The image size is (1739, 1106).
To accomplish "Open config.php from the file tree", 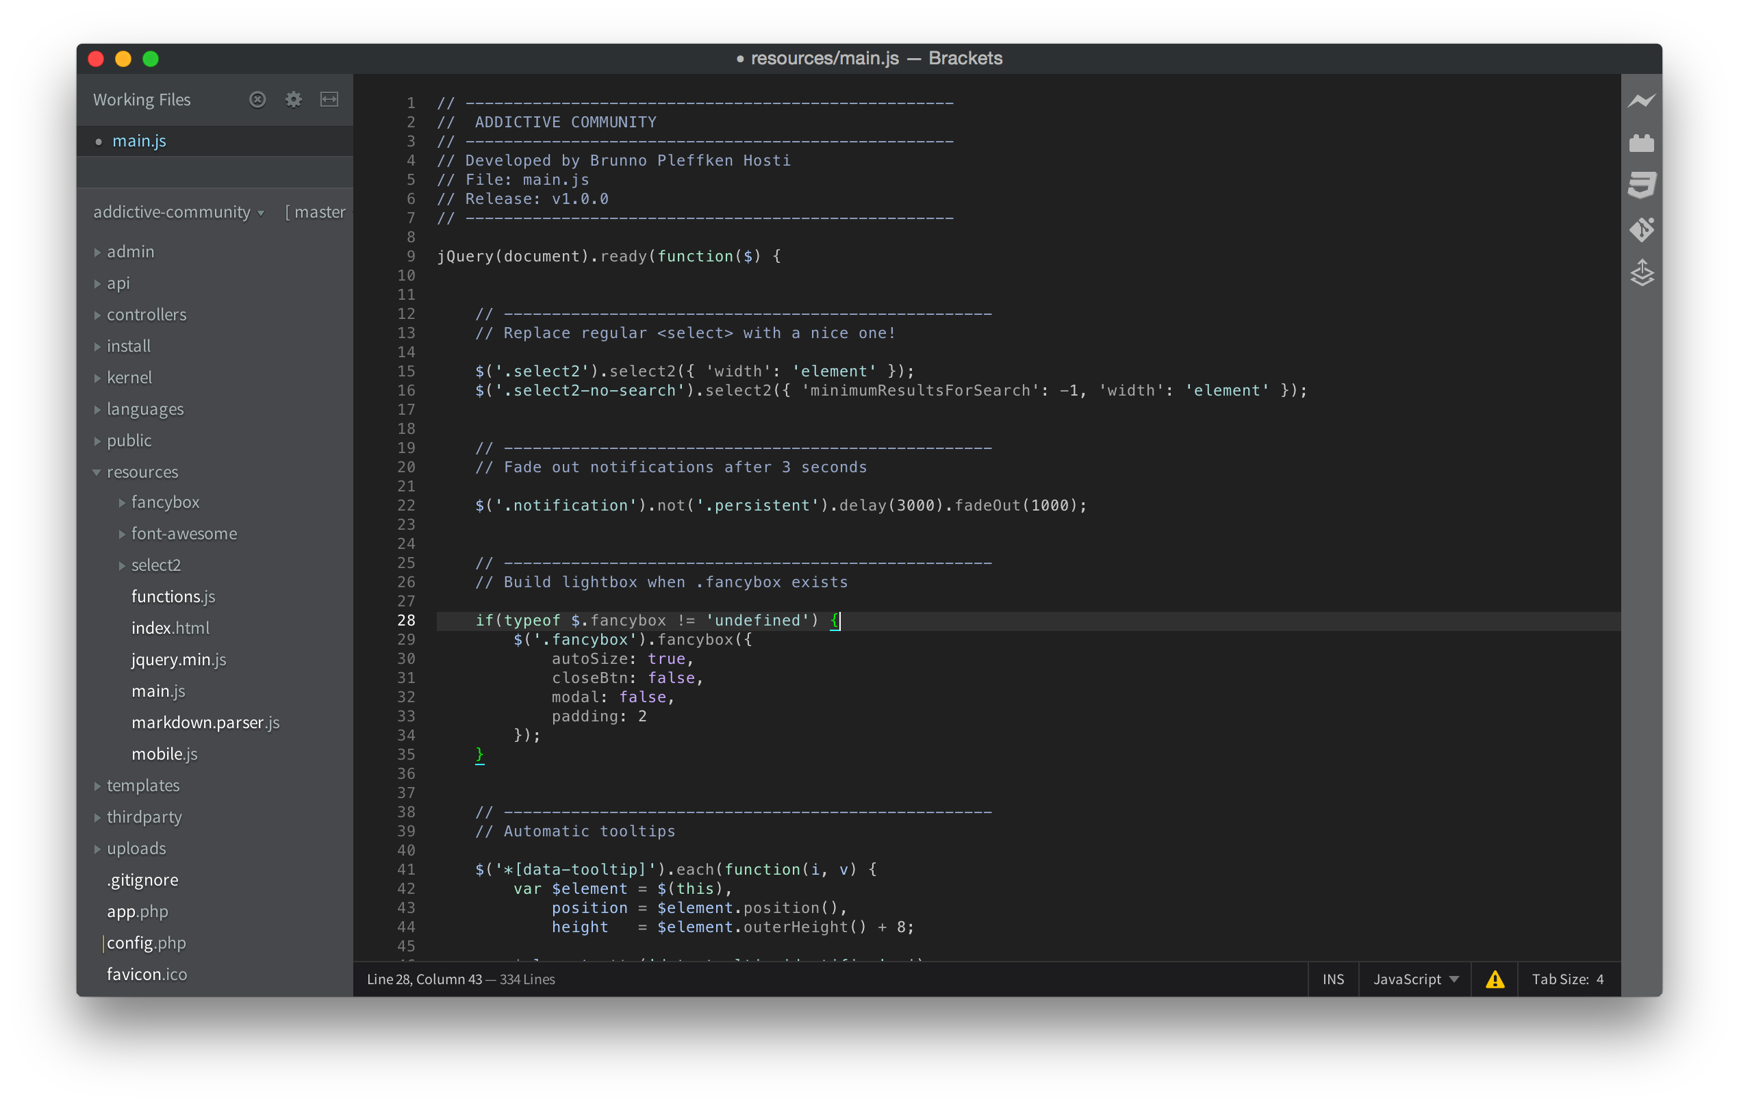I will click(x=146, y=943).
